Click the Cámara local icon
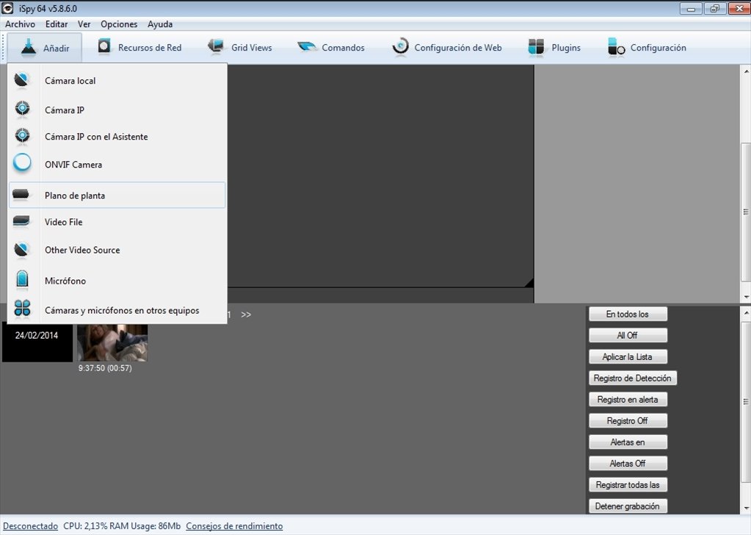 click(x=21, y=81)
